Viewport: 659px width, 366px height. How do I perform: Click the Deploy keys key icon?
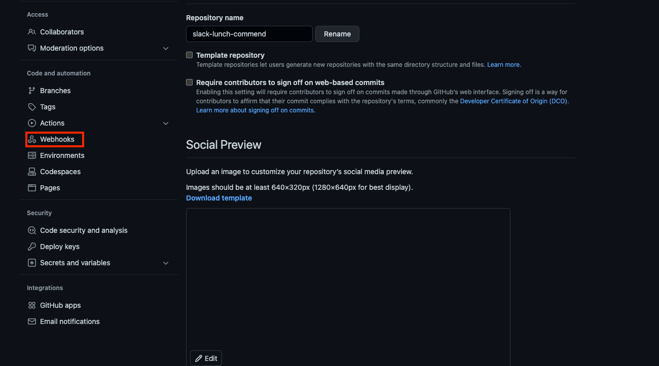pyautogui.click(x=32, y=247)
